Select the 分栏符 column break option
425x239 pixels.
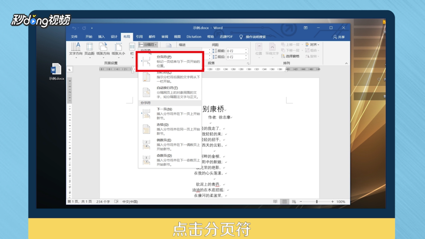pyautogui.click(x=170, y=77)
